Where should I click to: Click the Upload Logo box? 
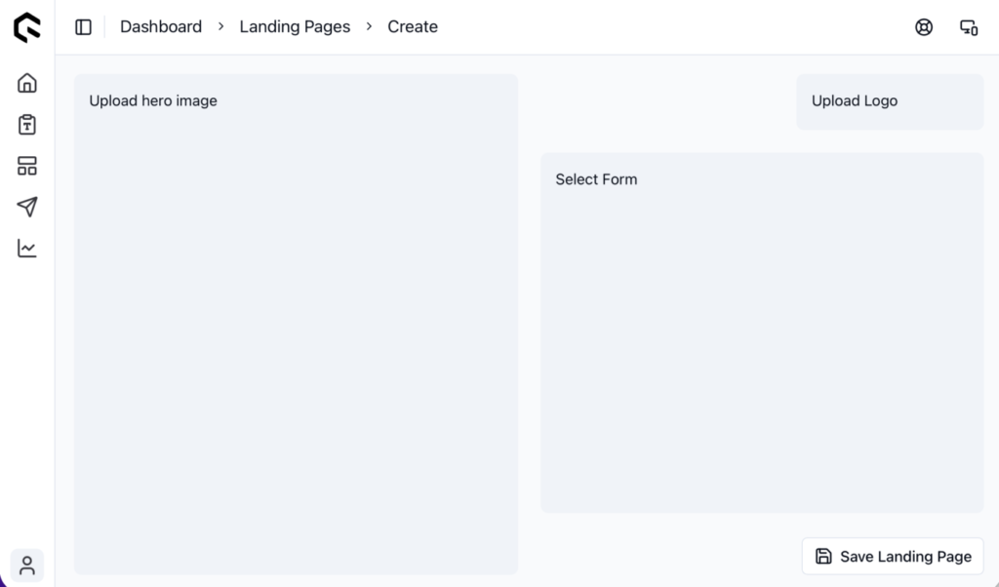pos(890,101)
